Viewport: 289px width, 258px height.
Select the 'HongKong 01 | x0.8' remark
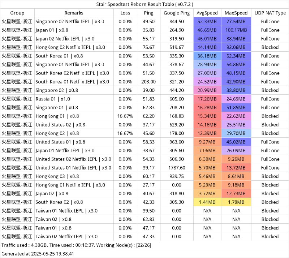coord(57,116)
